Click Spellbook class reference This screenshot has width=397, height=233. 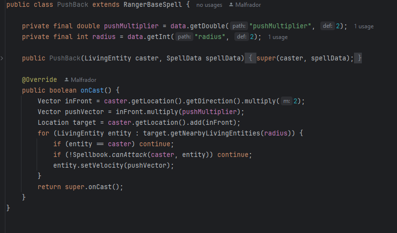click(90, 155)
